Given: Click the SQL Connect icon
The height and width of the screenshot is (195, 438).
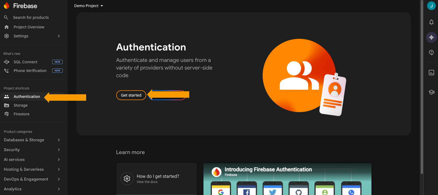Looking at the screenshot, I should click(x=7, y=62).
